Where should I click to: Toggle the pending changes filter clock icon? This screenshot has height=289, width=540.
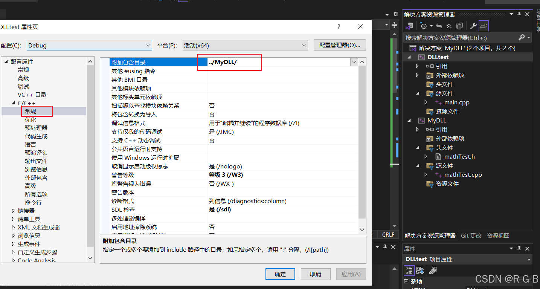(x=424, y=26)
